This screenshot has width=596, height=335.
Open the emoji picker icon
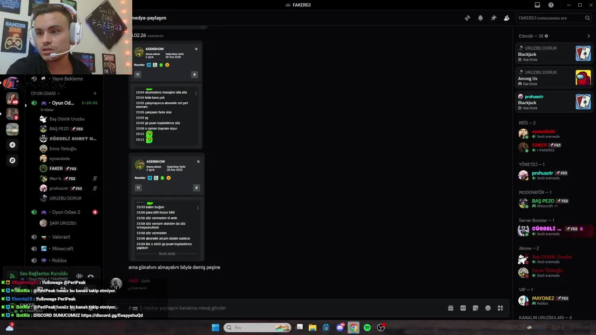[488, 308]
